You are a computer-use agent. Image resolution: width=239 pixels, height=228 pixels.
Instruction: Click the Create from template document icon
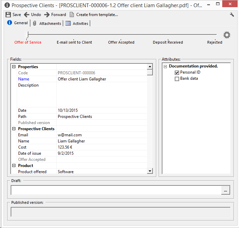72,15
